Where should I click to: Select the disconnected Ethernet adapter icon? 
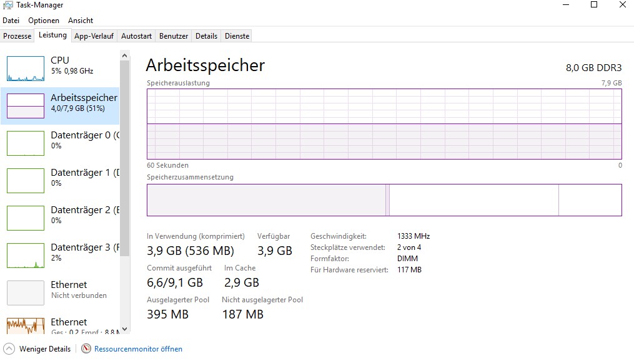click(26, 293)
